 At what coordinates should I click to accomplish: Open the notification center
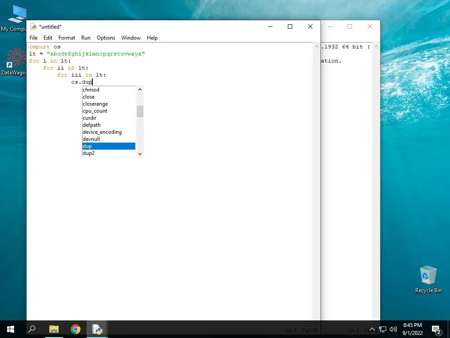(436, 329)
